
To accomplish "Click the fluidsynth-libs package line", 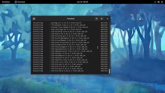I will click(70, 25).
